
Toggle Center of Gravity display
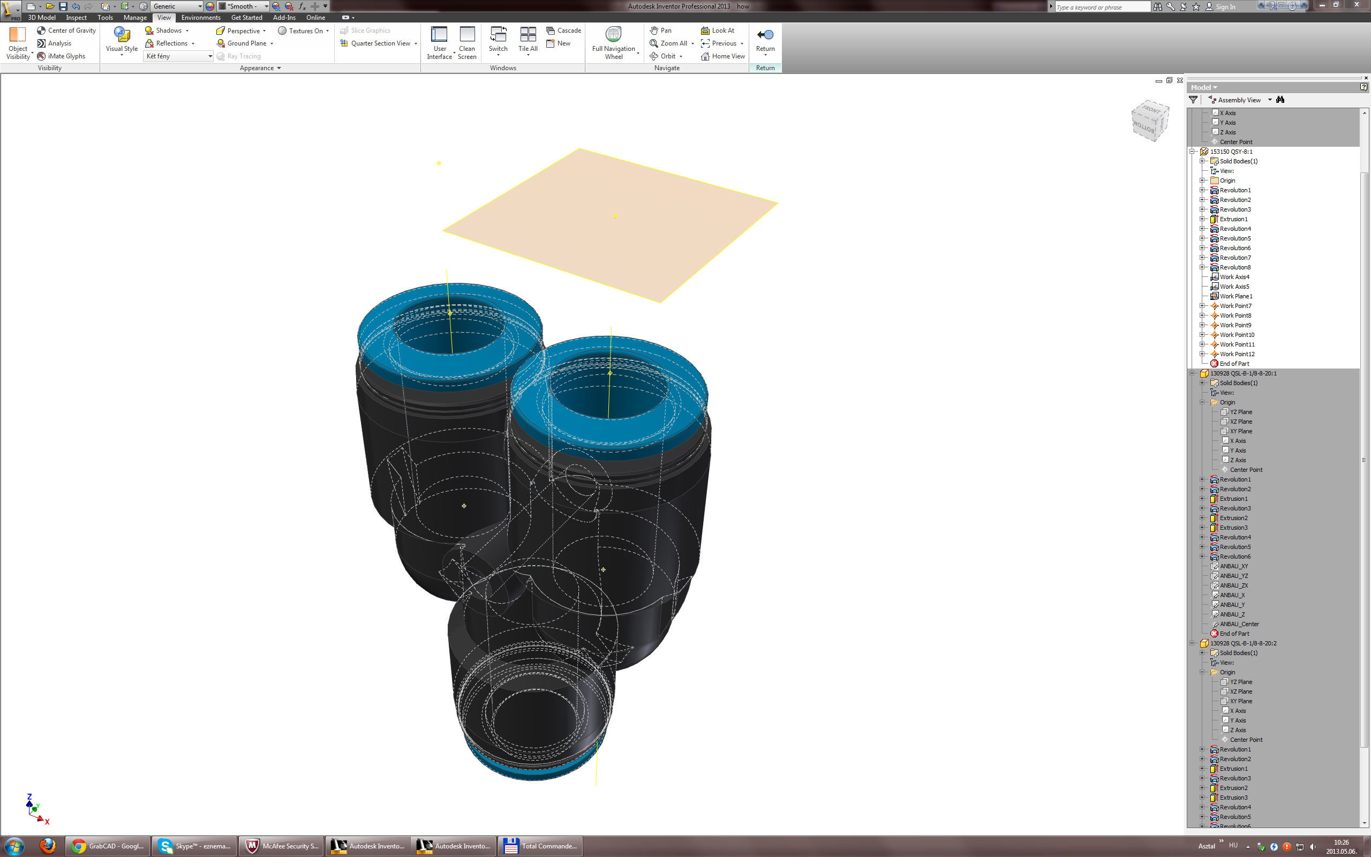66,31
